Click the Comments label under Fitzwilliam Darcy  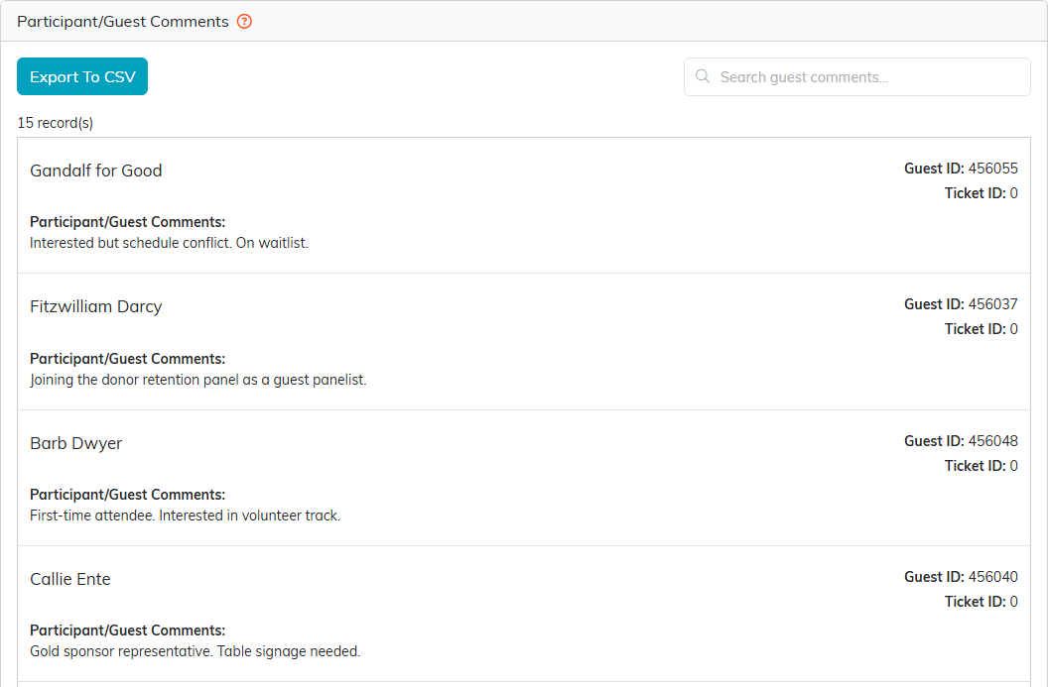tap(128, 359)
